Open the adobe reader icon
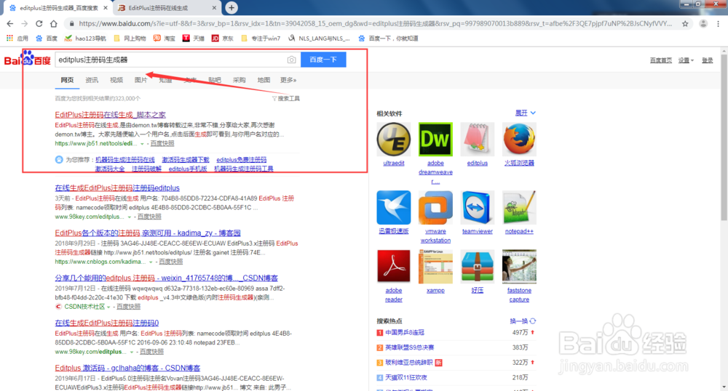Image resolution: width=728 pixels, height=391 pixels. pos(394,267)
